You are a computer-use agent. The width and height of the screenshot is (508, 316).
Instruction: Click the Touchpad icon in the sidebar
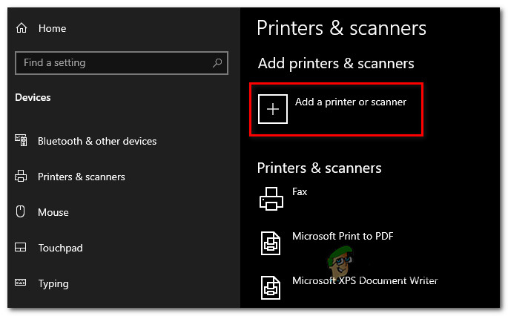click(x=22, y=248)
